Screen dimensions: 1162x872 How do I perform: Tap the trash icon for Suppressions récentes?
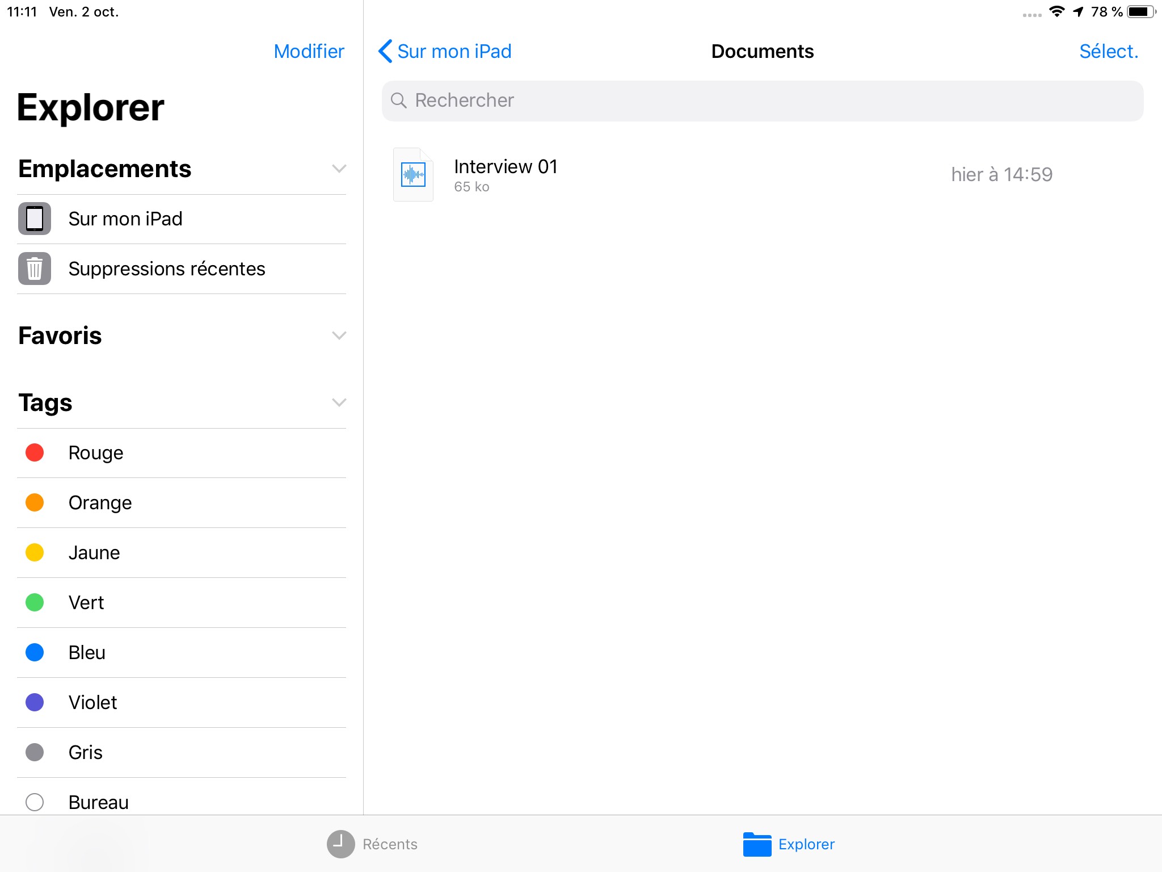point(35,269)
